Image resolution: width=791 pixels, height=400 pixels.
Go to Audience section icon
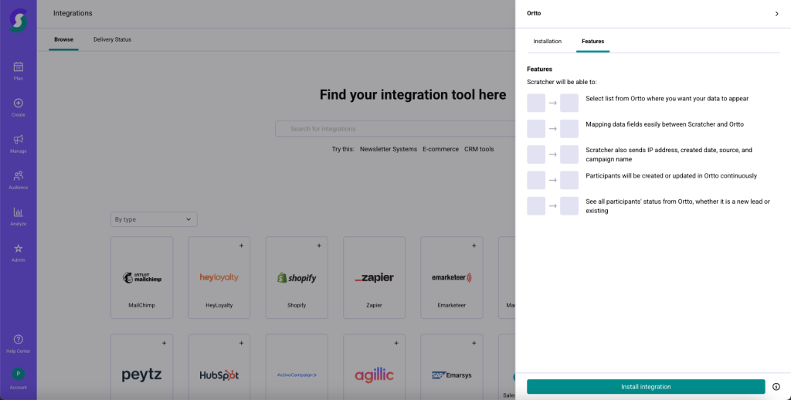point(19,176)
